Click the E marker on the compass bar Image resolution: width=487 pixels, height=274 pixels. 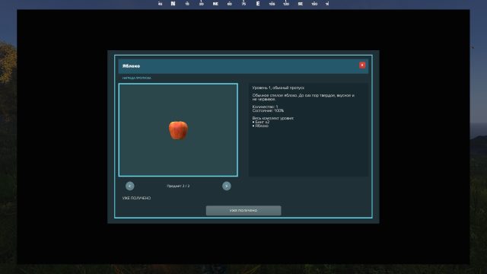pos(258,4)
